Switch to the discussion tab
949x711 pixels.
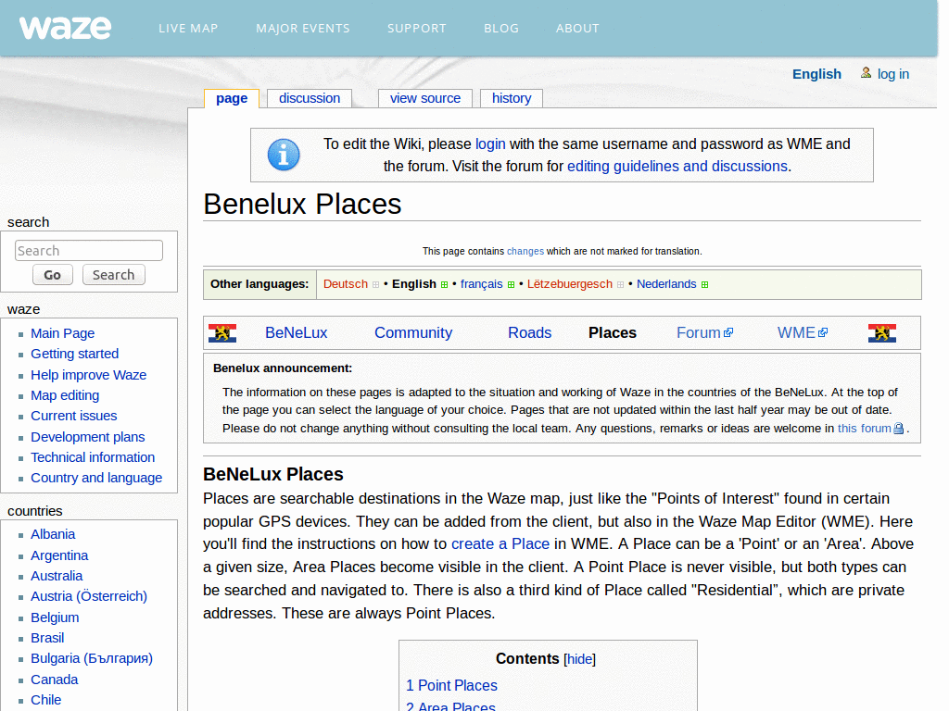tap(309, 98)
